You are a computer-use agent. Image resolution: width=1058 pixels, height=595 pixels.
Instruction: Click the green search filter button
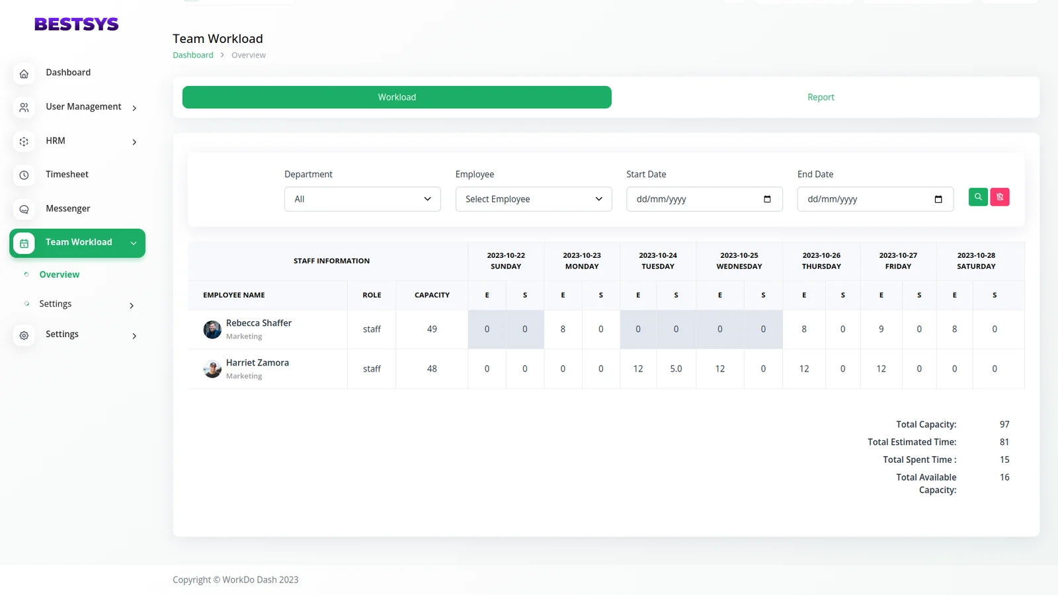tap(978, 197)
